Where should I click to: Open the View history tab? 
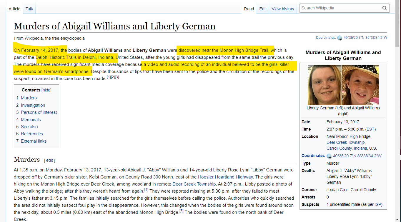pyautogui.click(x=283, y=9)
